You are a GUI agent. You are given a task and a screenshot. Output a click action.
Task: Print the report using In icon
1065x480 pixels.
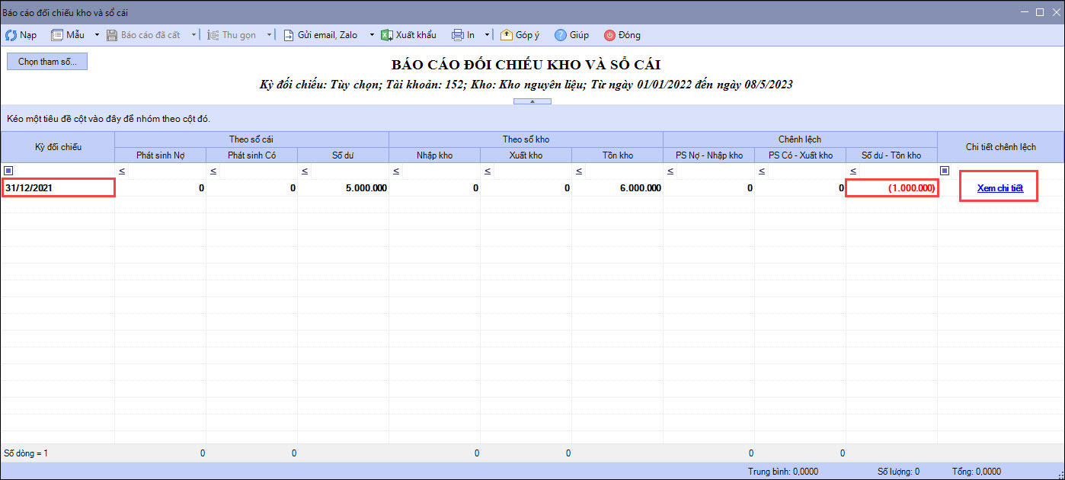tap(457, 35)
